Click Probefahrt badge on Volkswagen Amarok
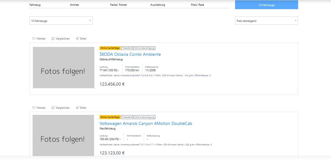331x159 pixels. [127, 117]
